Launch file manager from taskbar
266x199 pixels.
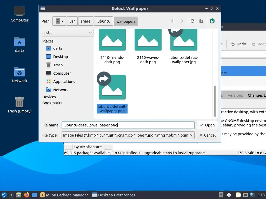pyautogui.click(x=19, y=195)
